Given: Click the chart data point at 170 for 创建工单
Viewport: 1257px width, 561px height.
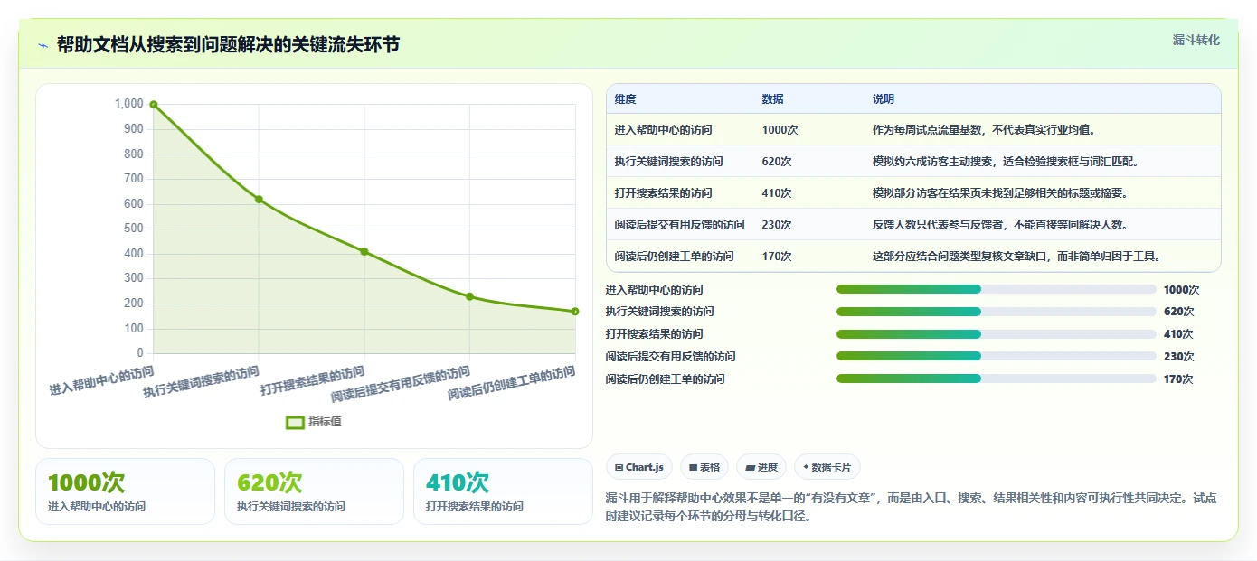Looking at the screenshot, I should pos(575,311).
